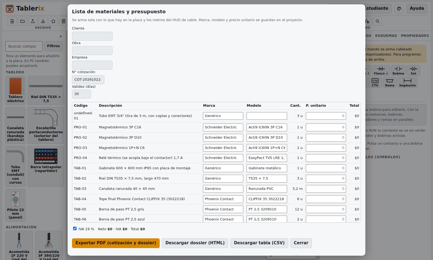This screenshot has width=433, height=260.
Task: Select the Bobina ladder symbol
Action: pos(398,70)
